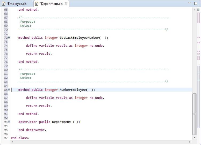Click the horizontal scrollbar track
Image resolution: width=201 pixels, height=145 pixels.
101,142
